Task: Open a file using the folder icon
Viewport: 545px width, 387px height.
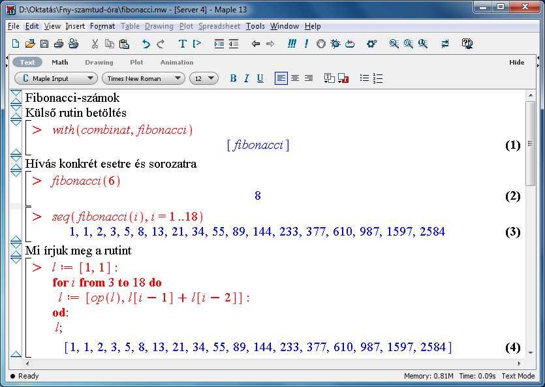Action: coord(30,44)
